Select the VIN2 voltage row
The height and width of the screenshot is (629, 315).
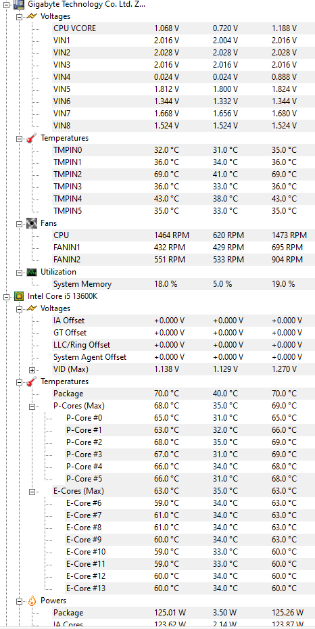tap(183, 53)
